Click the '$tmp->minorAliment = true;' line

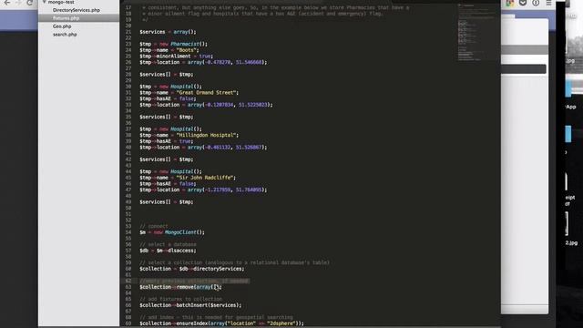[176, 56]
